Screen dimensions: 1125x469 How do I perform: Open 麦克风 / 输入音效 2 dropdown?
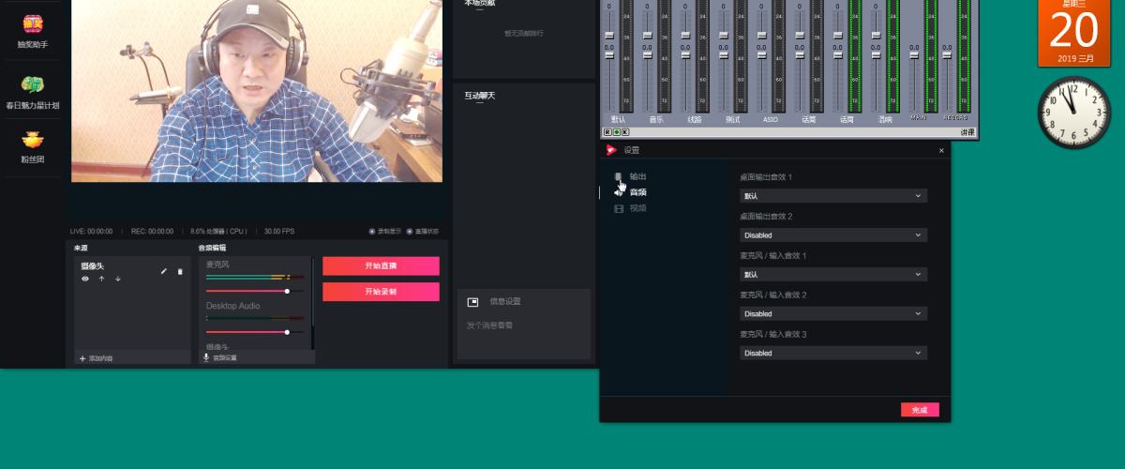833,314
